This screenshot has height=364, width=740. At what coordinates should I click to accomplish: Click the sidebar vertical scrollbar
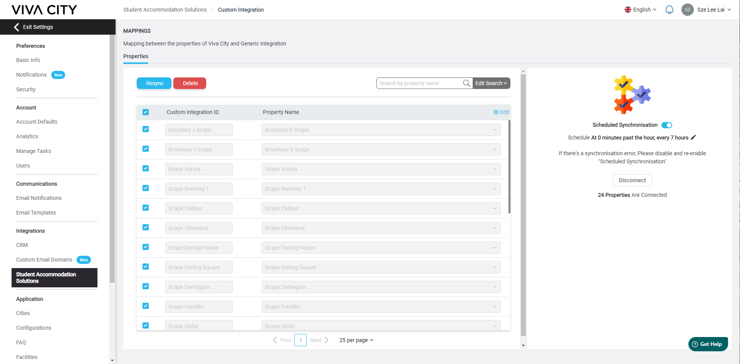click(x=112, y=159)
